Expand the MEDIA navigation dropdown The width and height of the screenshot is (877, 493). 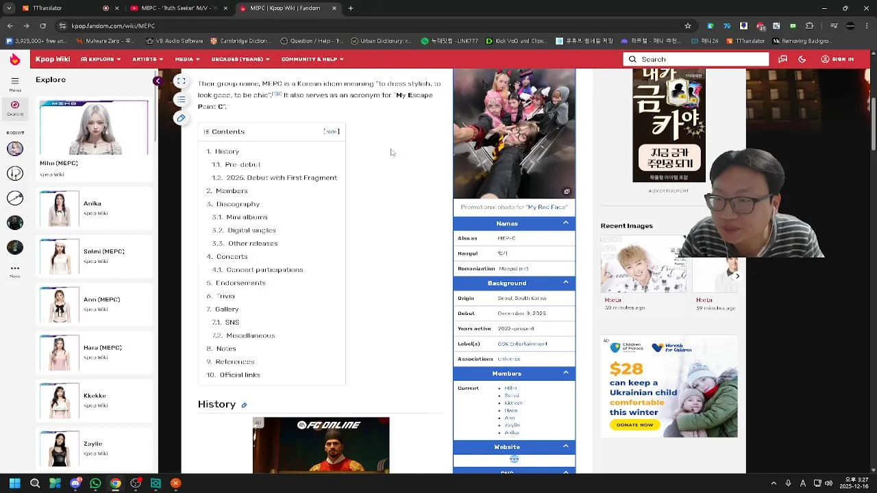(x=187, y=59)
